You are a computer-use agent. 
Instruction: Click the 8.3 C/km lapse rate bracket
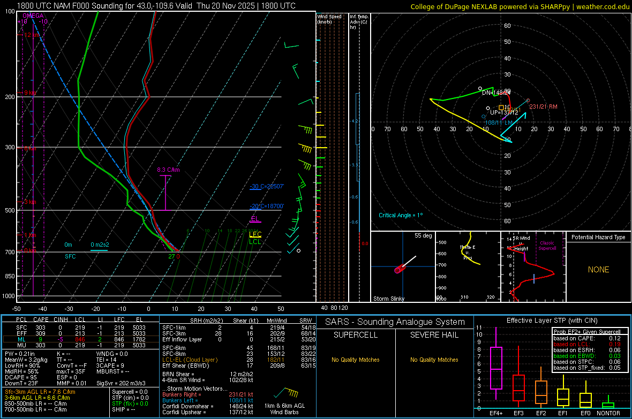pos(165,193)
